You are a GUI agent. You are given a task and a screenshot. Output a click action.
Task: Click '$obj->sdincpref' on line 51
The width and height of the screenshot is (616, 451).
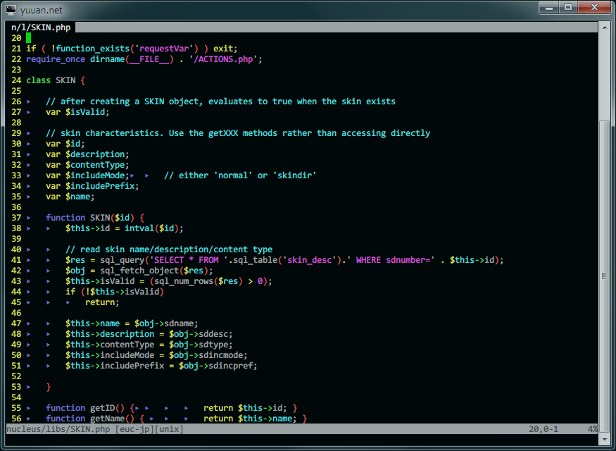coord(216,366)
